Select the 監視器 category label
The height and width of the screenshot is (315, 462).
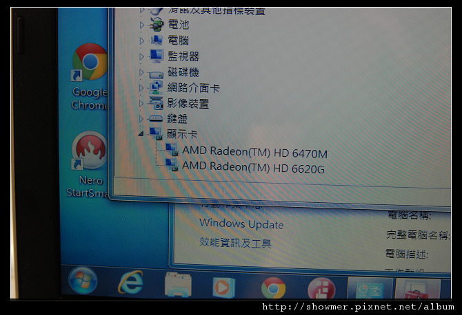tap(183, 56)
